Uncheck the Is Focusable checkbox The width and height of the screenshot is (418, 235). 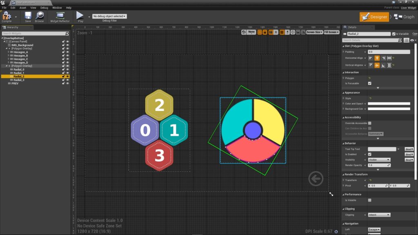(x=369, y=83)
